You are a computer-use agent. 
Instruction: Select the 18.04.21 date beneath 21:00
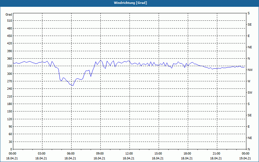coord(216,158)
